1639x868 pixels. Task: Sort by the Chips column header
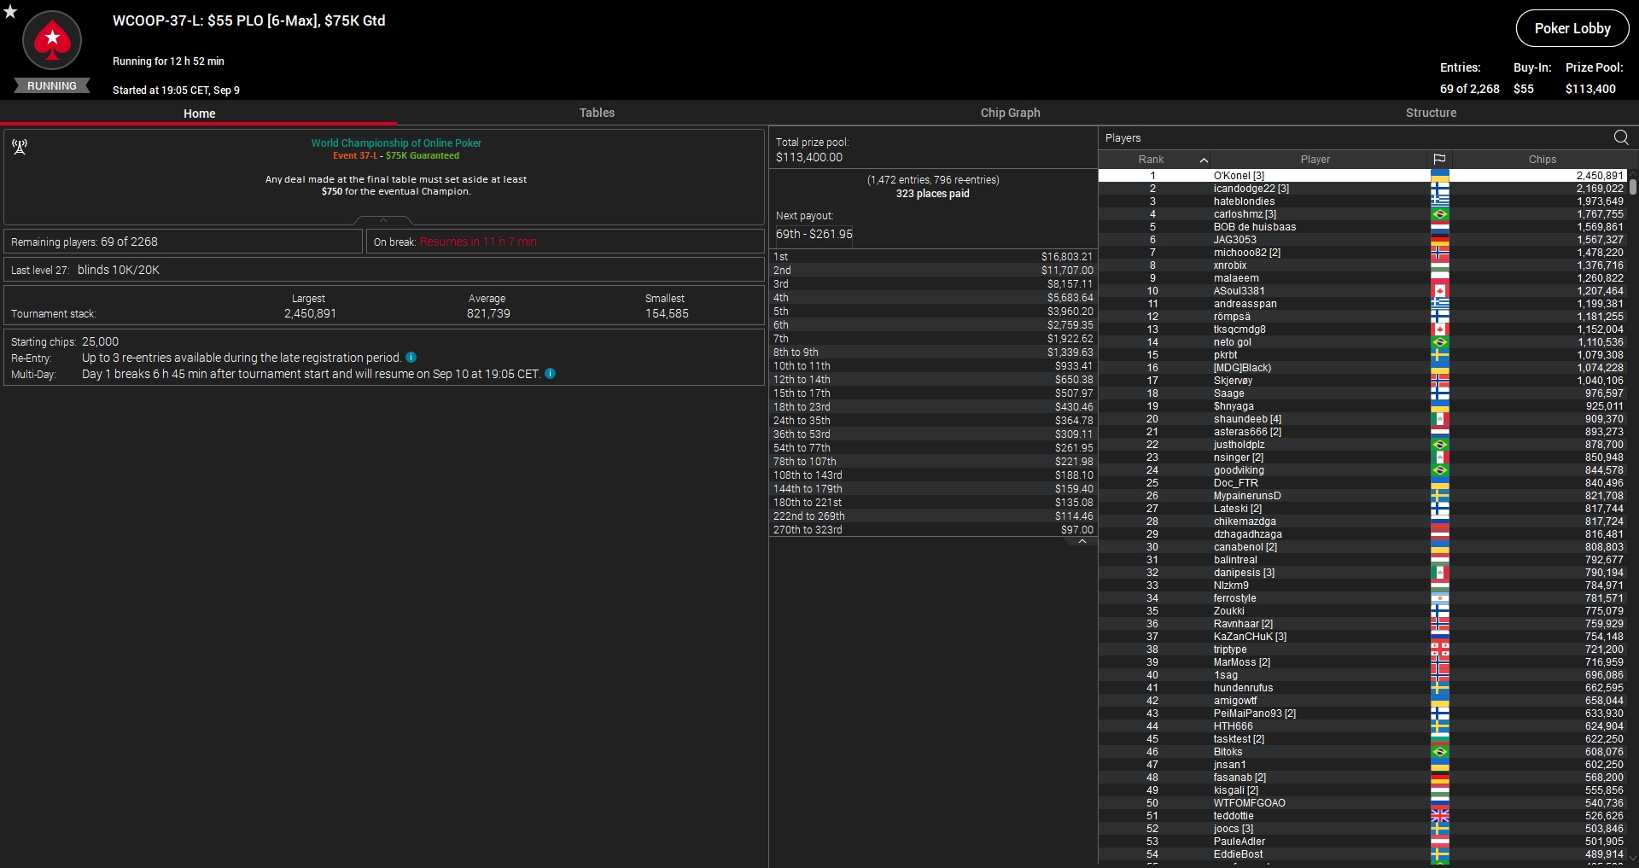pyautogui.click(x=1542, y=160)
